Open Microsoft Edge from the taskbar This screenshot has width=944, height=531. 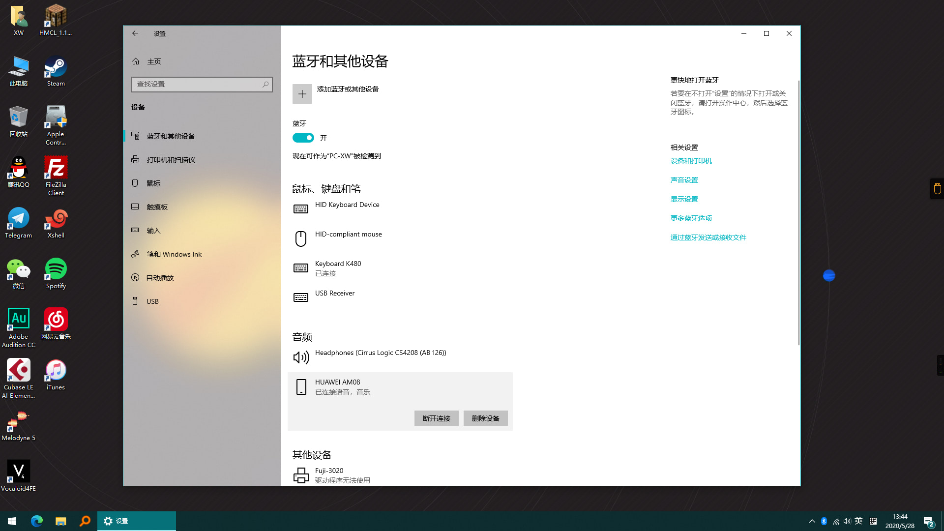(x=37, y=521)
